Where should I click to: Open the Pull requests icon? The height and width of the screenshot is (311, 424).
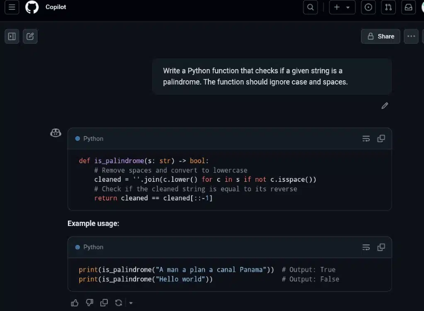(x=388, y=7)
